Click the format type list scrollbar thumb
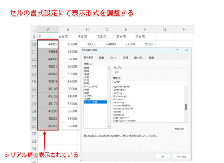This screenshot has height=163, width=224. coord(186,107)
